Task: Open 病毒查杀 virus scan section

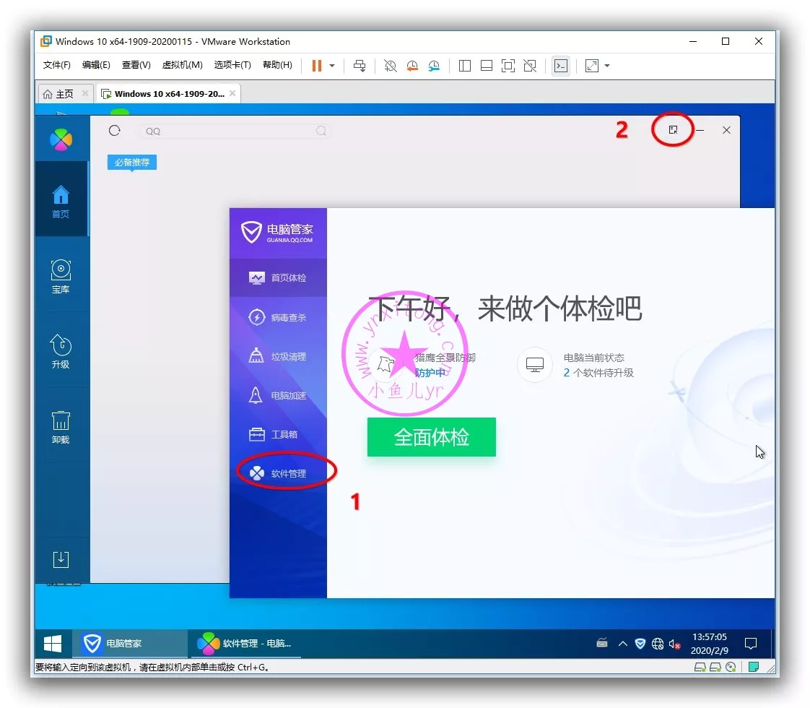Action: (x=287, y=318)
